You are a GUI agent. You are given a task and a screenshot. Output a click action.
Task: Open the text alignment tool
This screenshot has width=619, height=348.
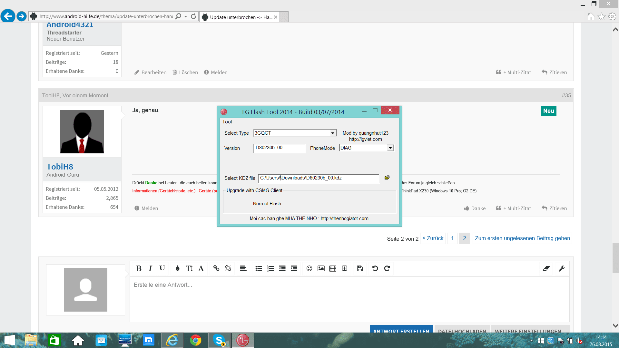coord(243,268)
